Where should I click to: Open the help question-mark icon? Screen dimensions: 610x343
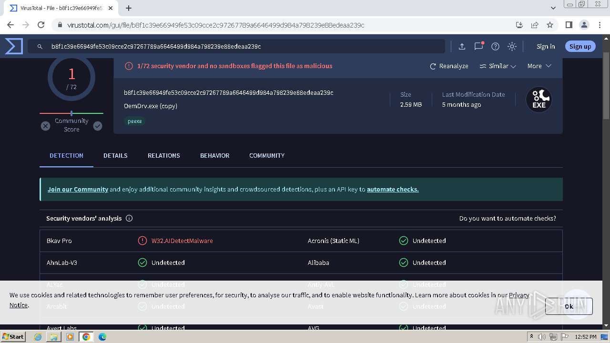click(x=495, y=46)
